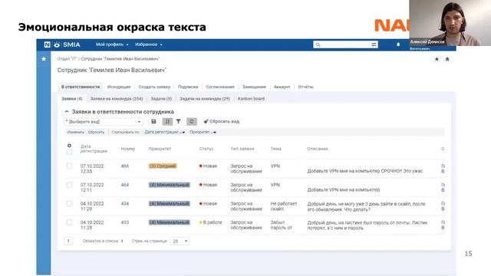
Task: Click the N logo icon in header
Action: click(47, 44)
